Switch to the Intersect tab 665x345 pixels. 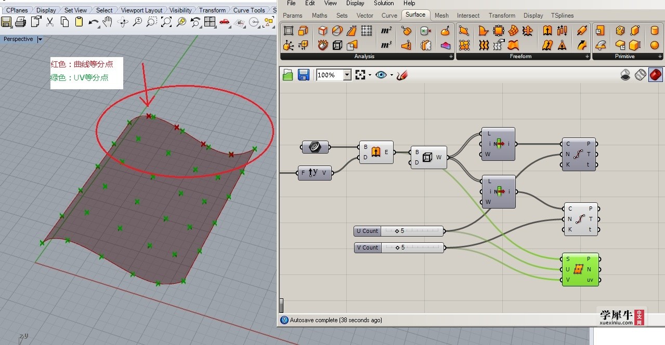pos(468,16)
